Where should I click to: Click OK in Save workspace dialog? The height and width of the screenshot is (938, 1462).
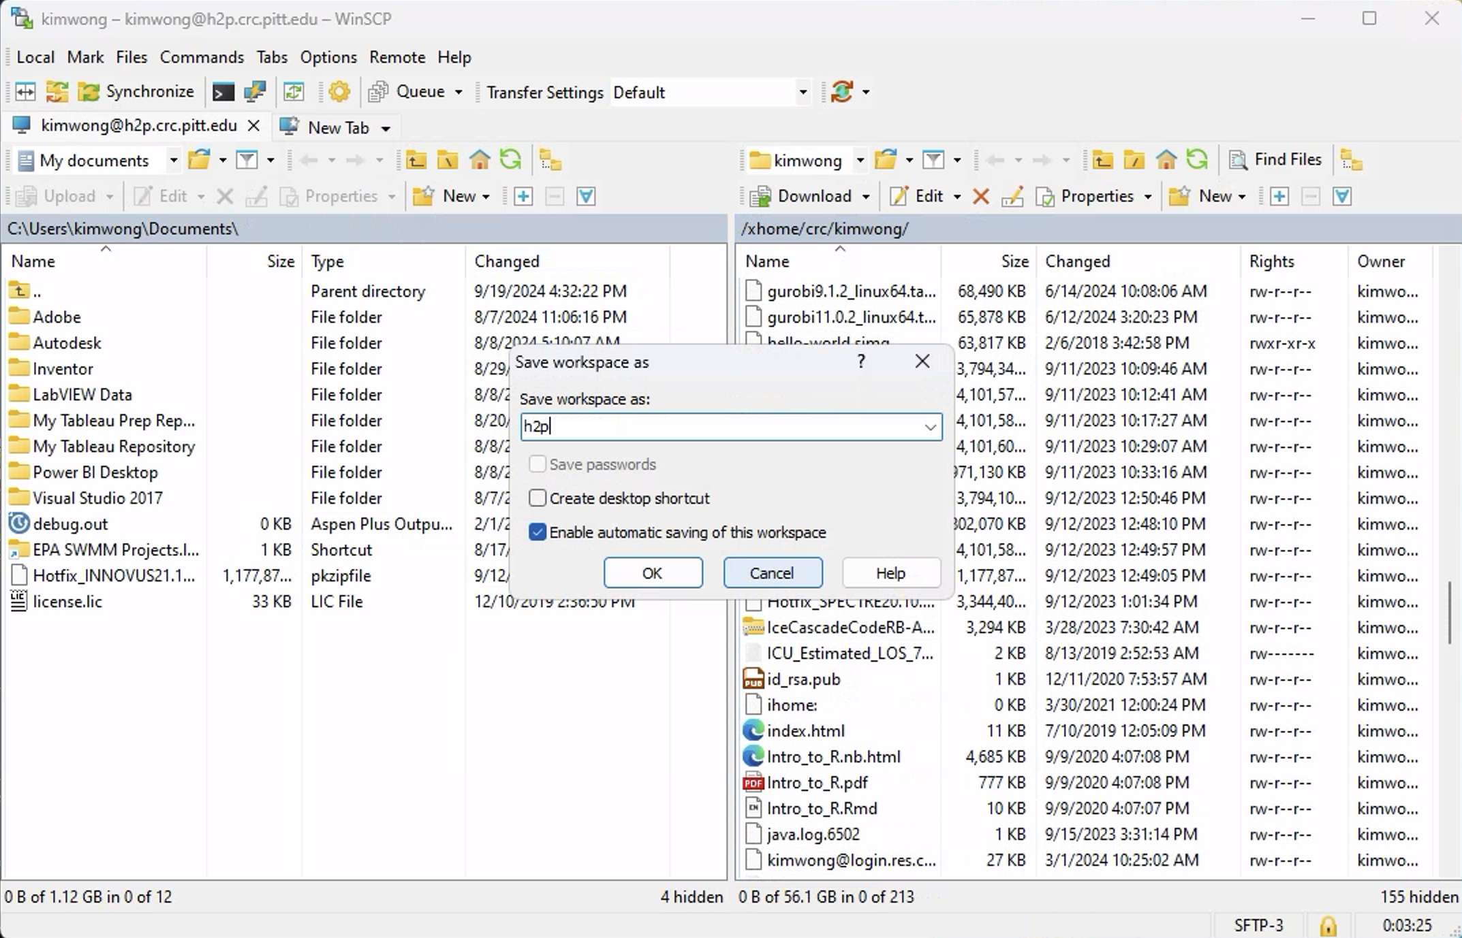click(x=653, y=573)
